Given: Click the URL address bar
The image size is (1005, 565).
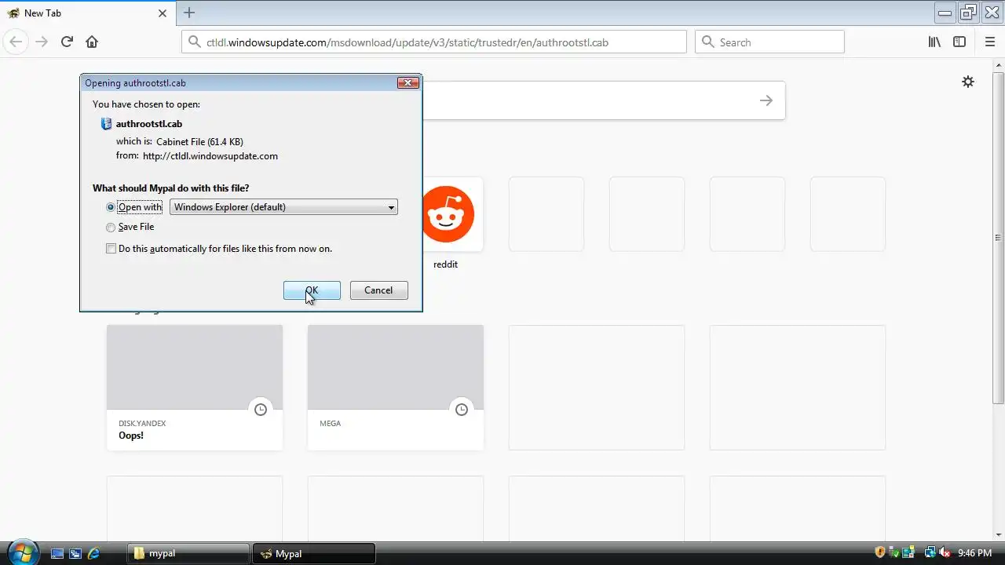Looking at the screenshot, I should (434, 42).
